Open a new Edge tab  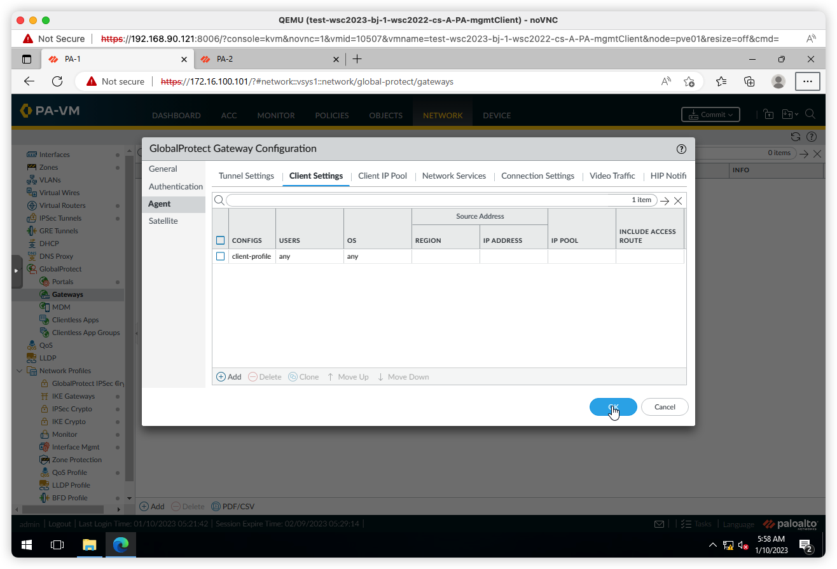coord(357,59)
